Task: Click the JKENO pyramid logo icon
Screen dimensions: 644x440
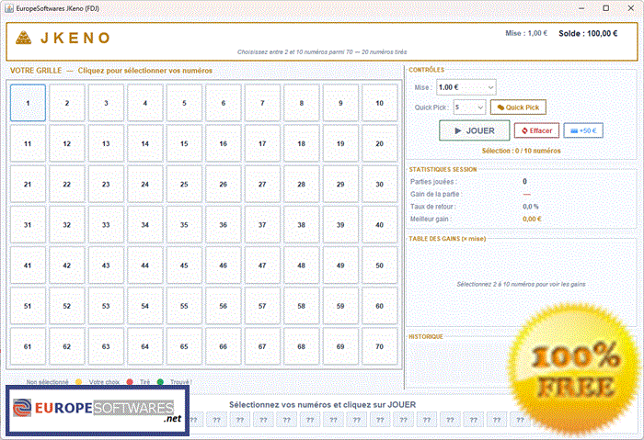Action: click(23, 38)
